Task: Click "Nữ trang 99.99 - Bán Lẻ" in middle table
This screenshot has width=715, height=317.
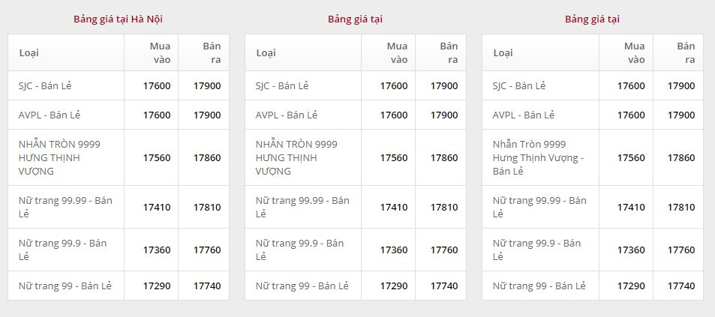Action: coord(302,207)
